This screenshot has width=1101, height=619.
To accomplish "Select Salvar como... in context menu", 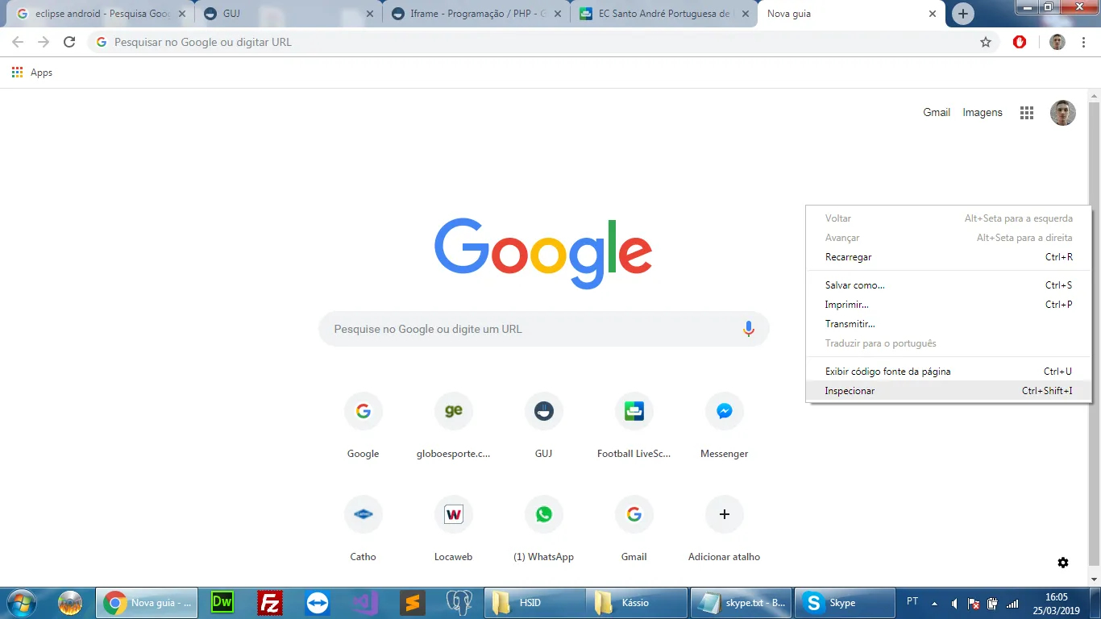I will [x=854, y=285].
